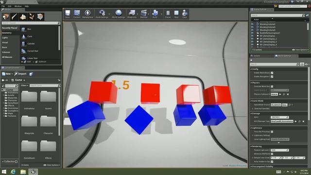311x175 pixels.
Task: Go back in the Content Browser history
Action: coord(3,80)
